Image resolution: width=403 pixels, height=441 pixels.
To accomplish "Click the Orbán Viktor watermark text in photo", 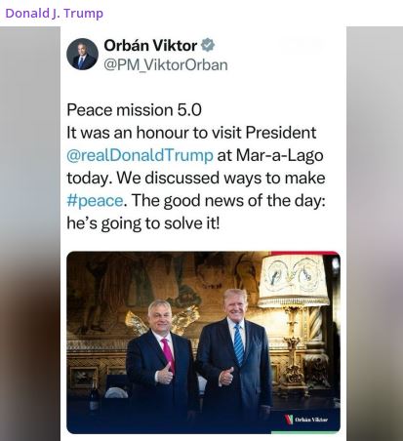I will pos(311,420).
